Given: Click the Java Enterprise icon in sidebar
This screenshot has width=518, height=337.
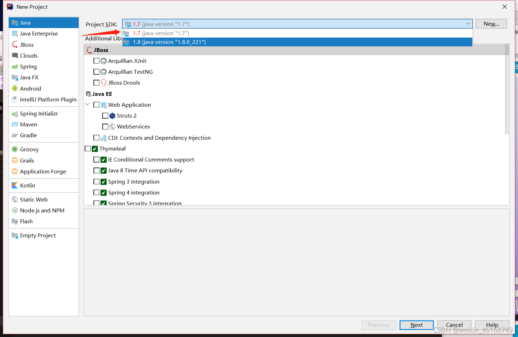Looking at the screenshot, I should point(15,34).
